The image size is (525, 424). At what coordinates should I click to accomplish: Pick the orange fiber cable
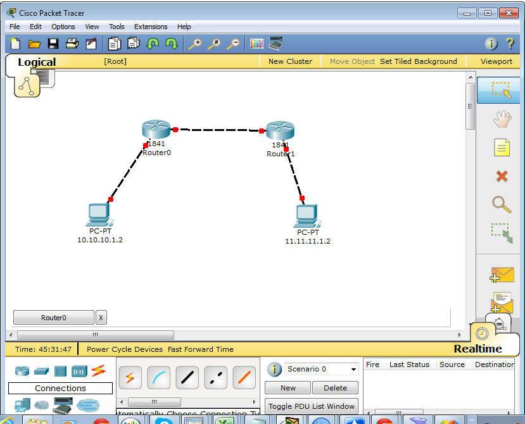[x=244, y=378]
